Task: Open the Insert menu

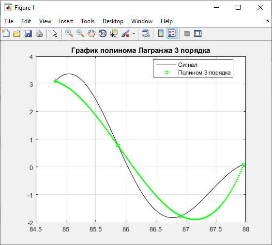Action: click(x=66, y=21)
